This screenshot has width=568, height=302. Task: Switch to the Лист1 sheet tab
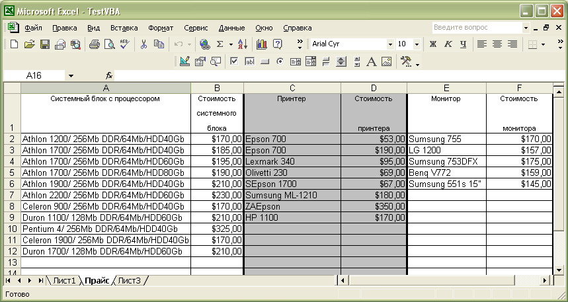[x=64, y=280]
